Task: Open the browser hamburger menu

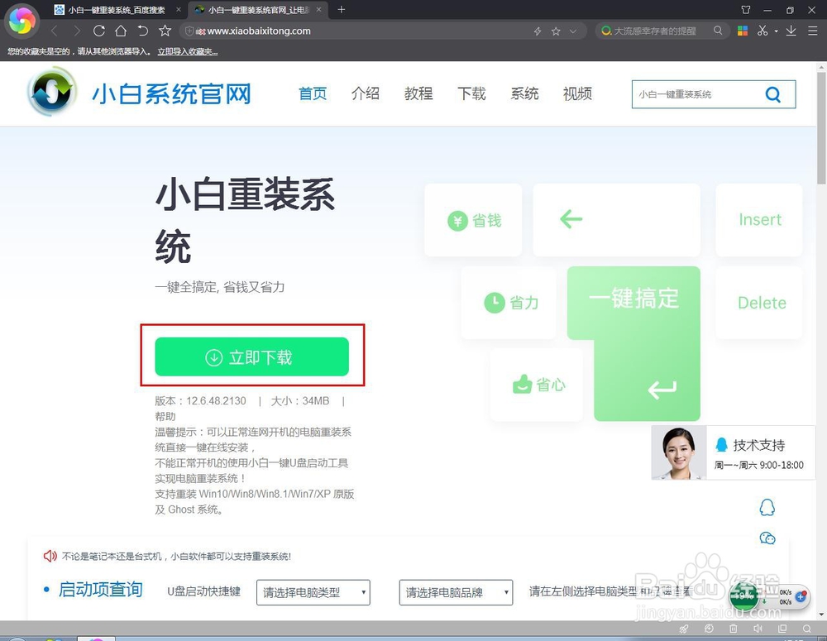Action: (x=813, y=31)
